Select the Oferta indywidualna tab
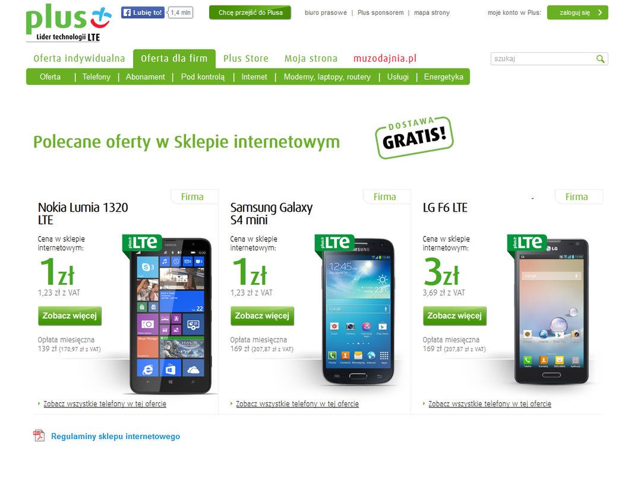Screen dimensions: 644x480 (x=79, y=58)
